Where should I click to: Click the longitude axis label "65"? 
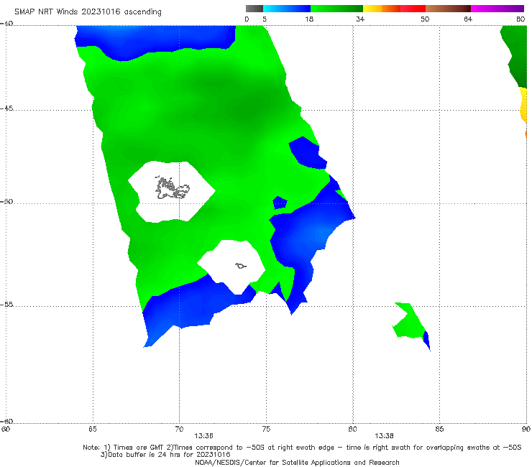point(93,429)
